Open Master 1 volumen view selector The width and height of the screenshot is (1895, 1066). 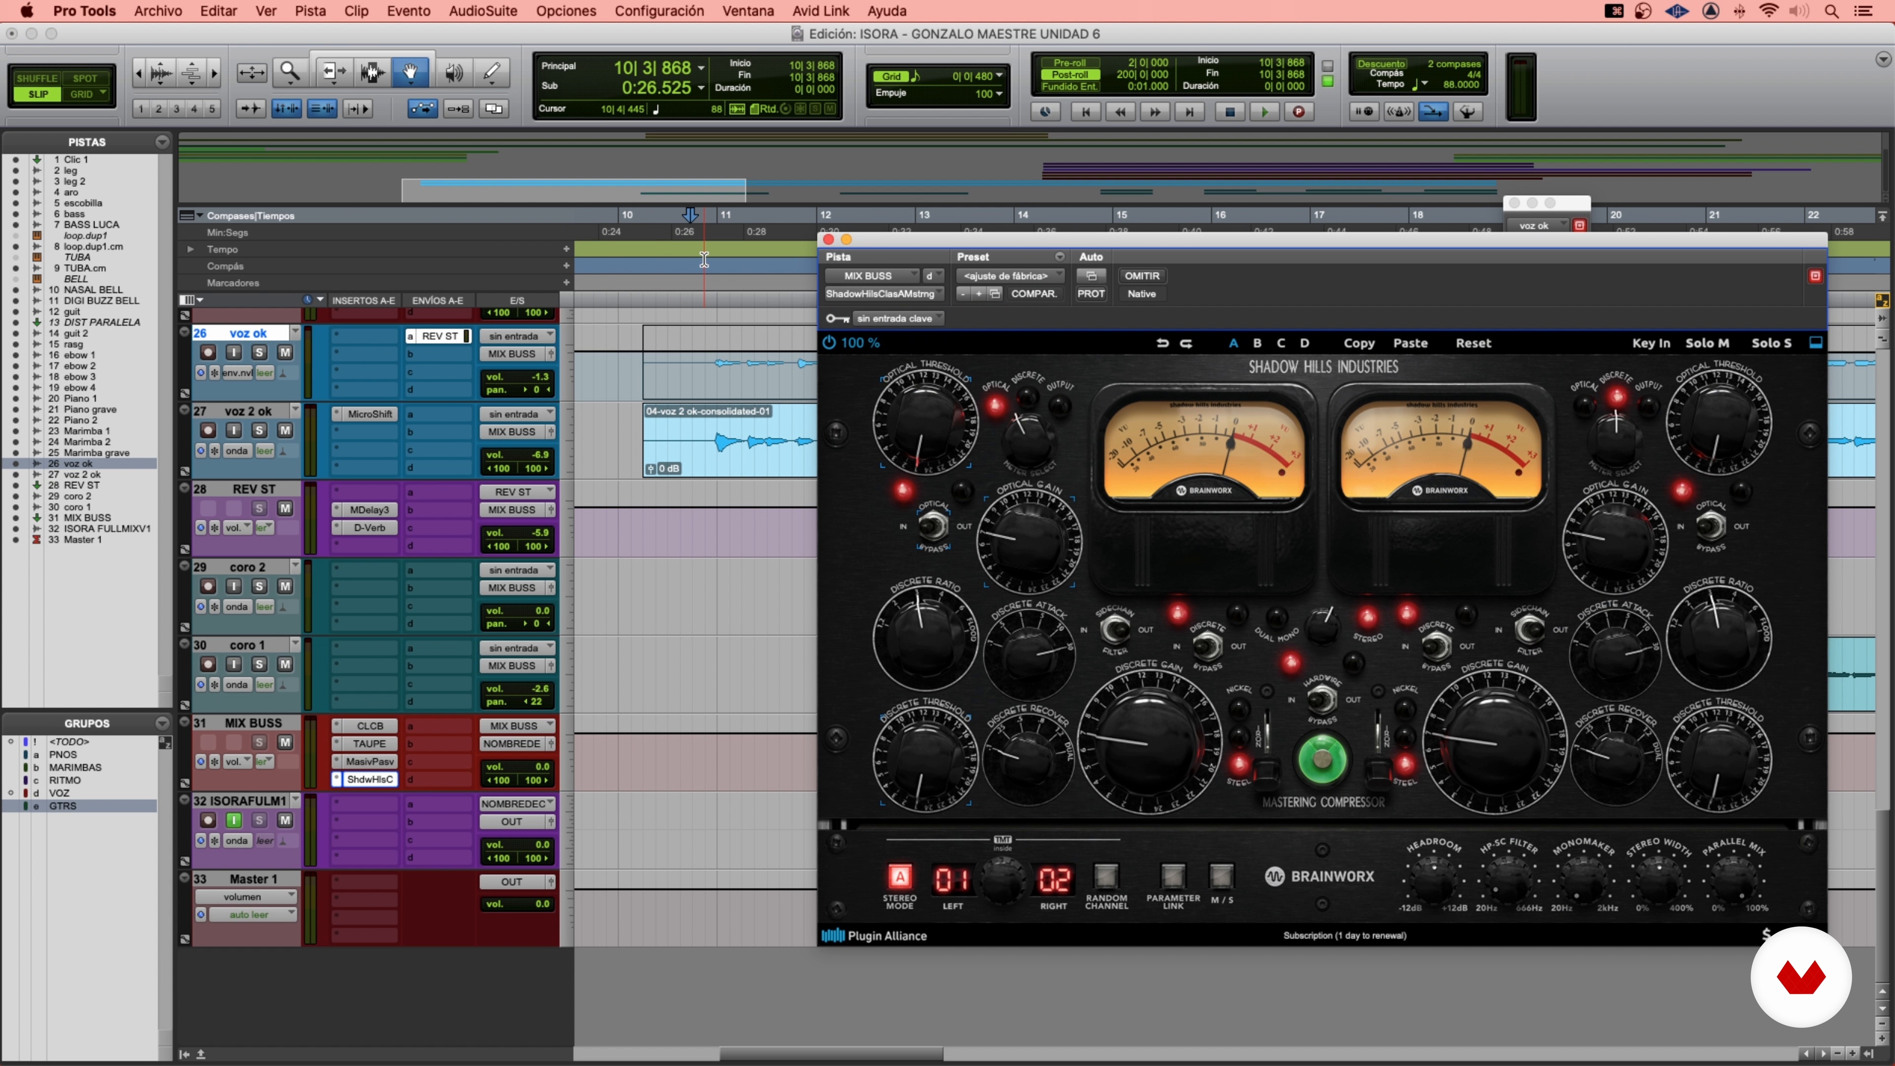coord(246,897)
